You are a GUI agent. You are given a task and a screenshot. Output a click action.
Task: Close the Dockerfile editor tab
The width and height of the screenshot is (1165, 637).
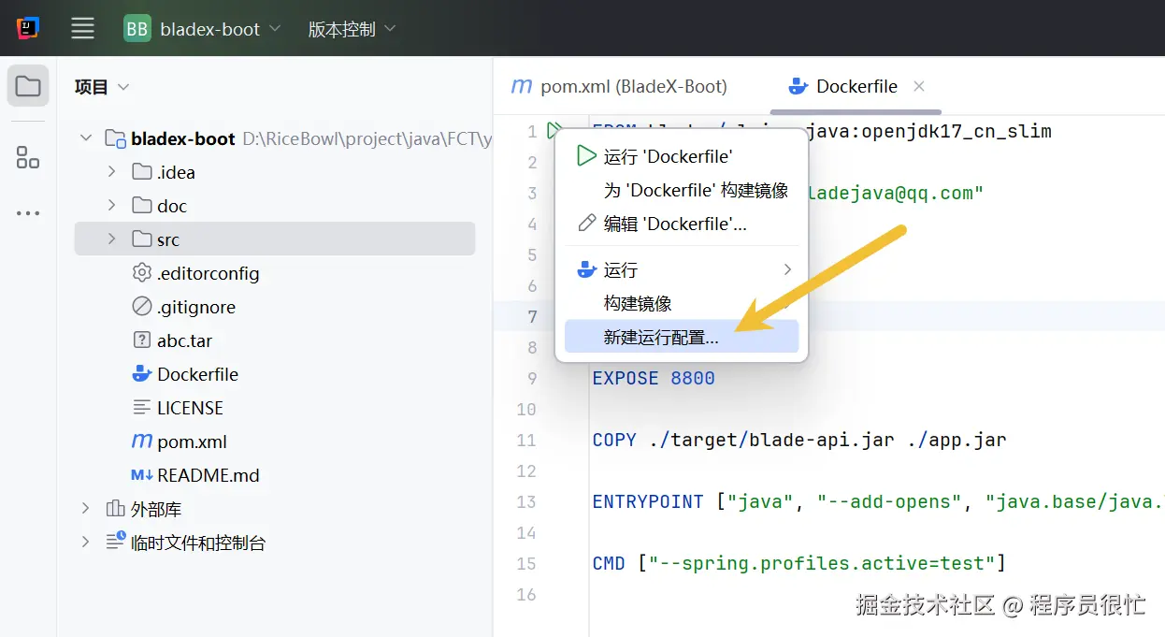[918, 86]
